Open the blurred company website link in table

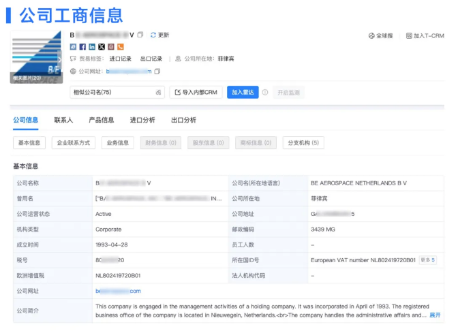point(119,291)
